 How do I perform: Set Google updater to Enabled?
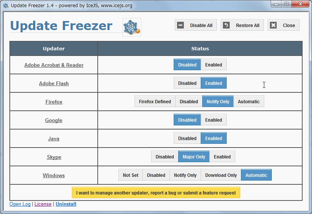point(214,120)
